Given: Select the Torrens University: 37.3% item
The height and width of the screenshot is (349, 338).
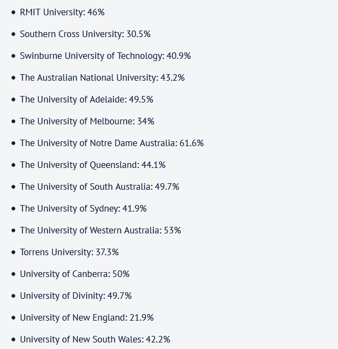Looking at the screenshot, I should (69, 252).
